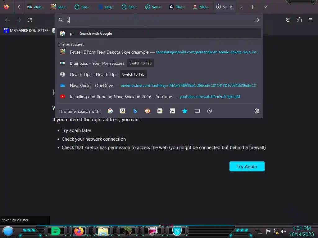Open network status icon in system tray
Screen dimensions: 318x238
click(276, 231)
